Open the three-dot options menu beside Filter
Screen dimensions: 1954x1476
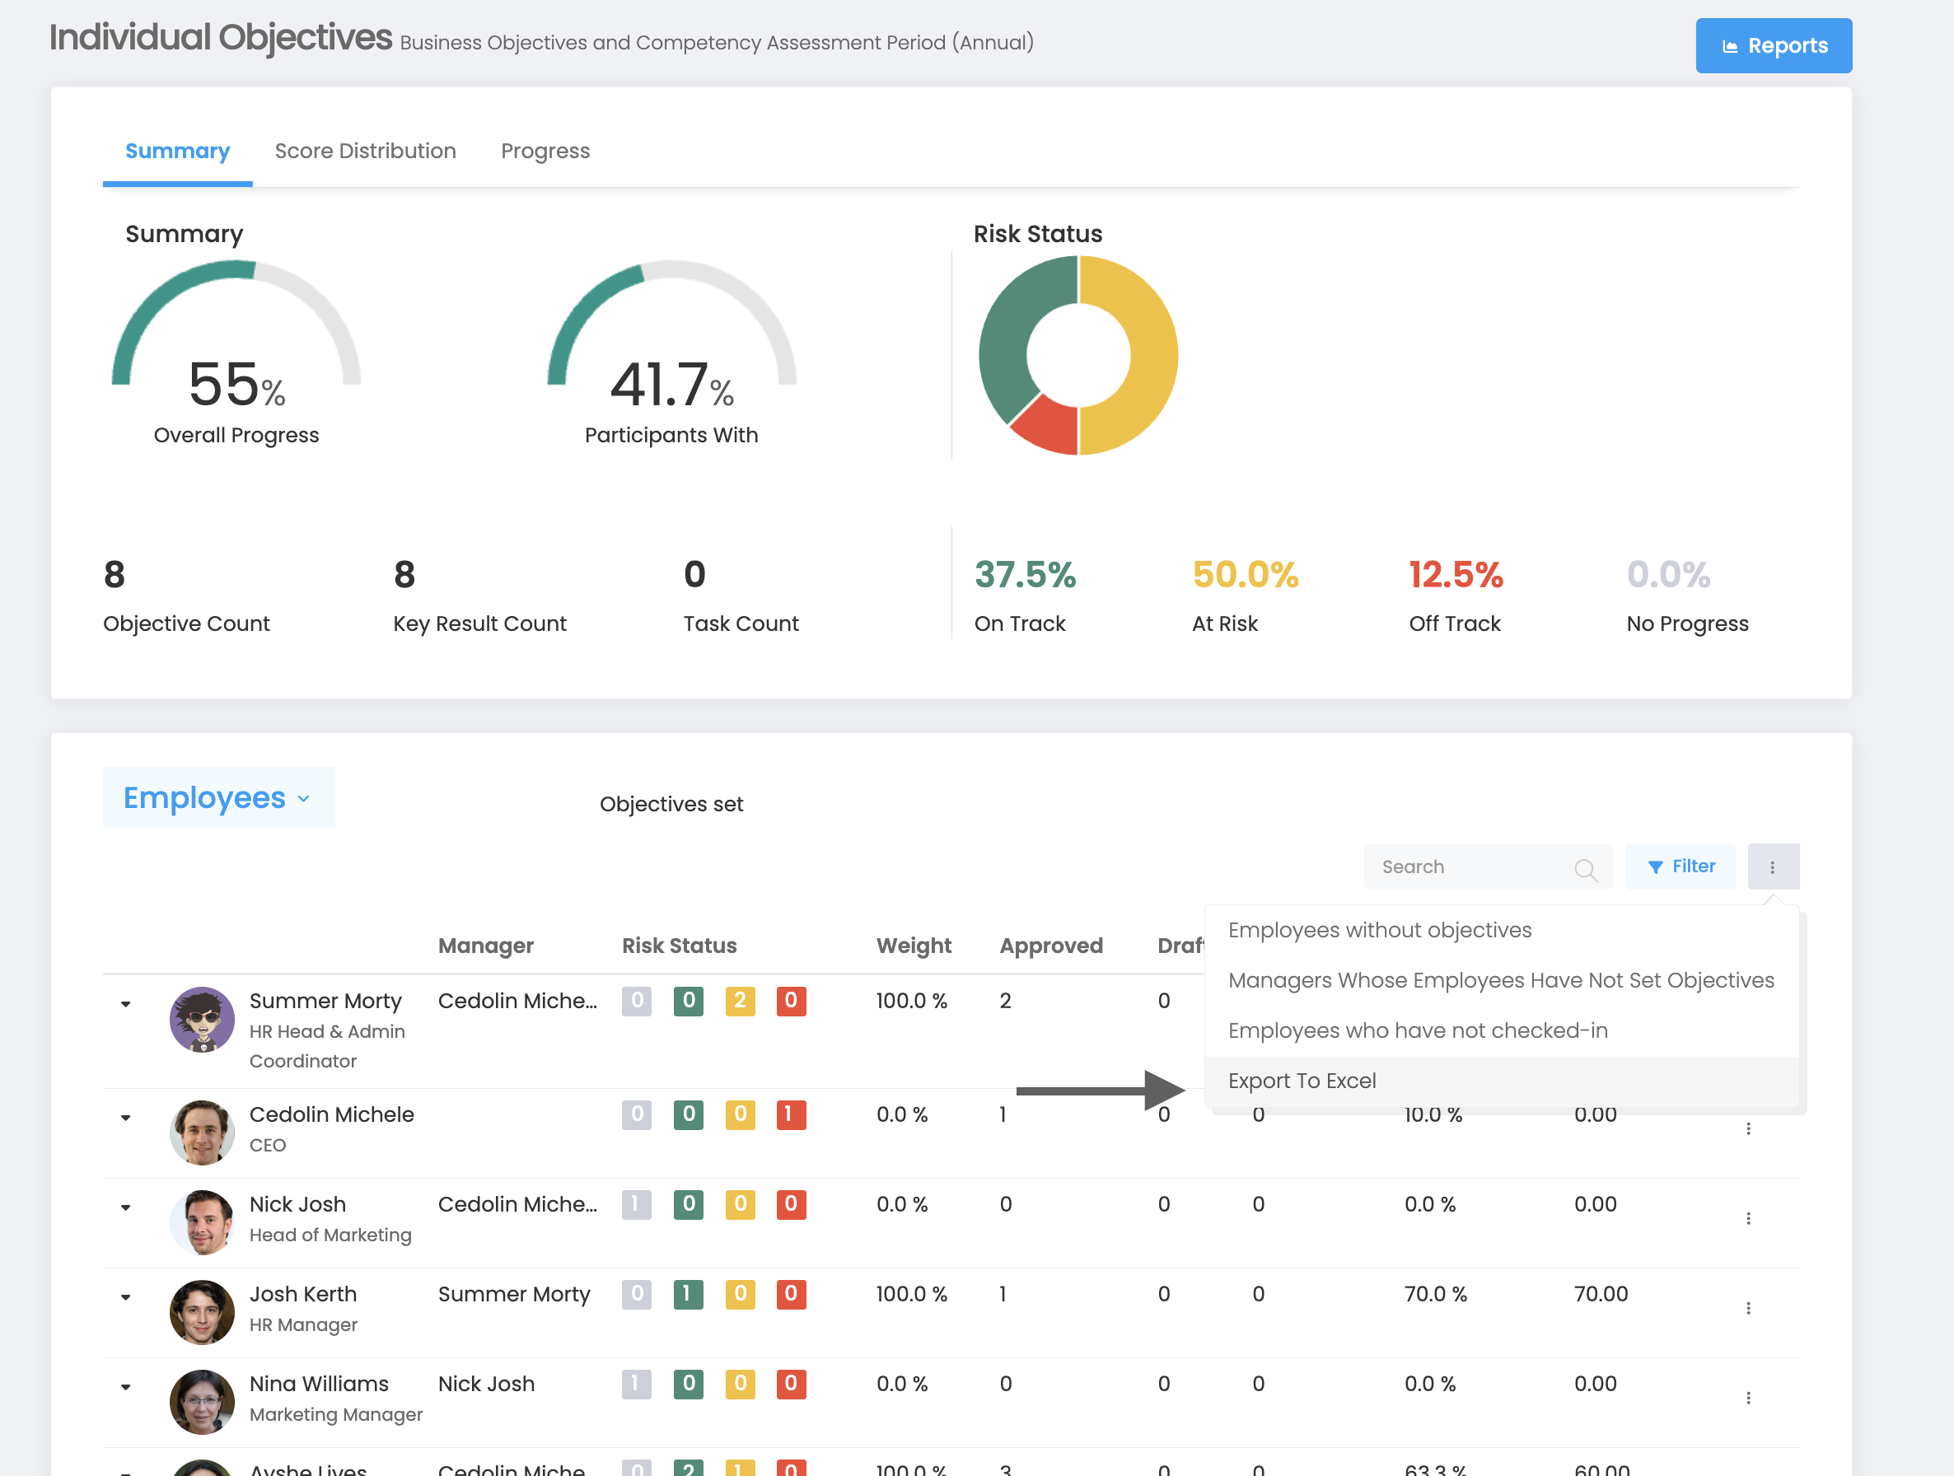coord(1772,866)
